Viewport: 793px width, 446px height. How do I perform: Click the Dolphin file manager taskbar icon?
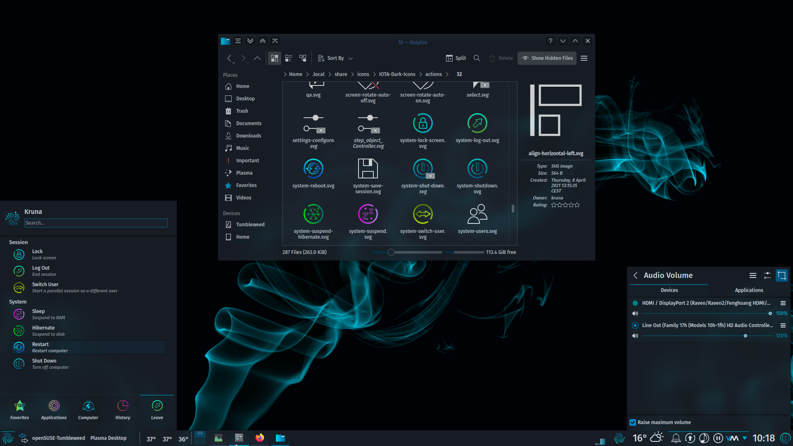[x=280, y=438]
